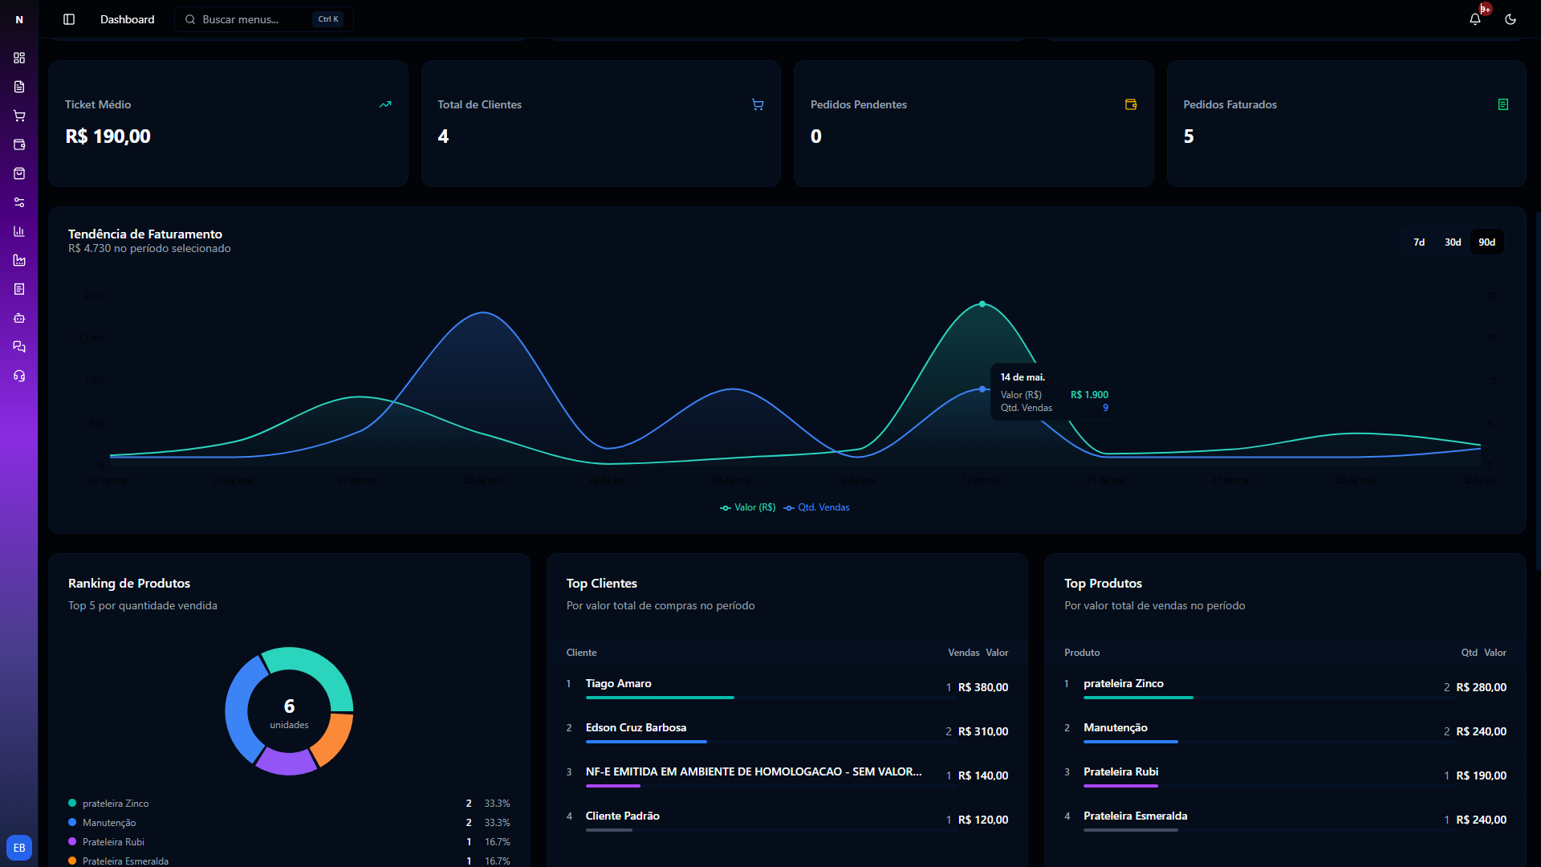Viewport: 1541px width, 867px height.
Task: Select the 7d period tab
Action: point(1419,242)
